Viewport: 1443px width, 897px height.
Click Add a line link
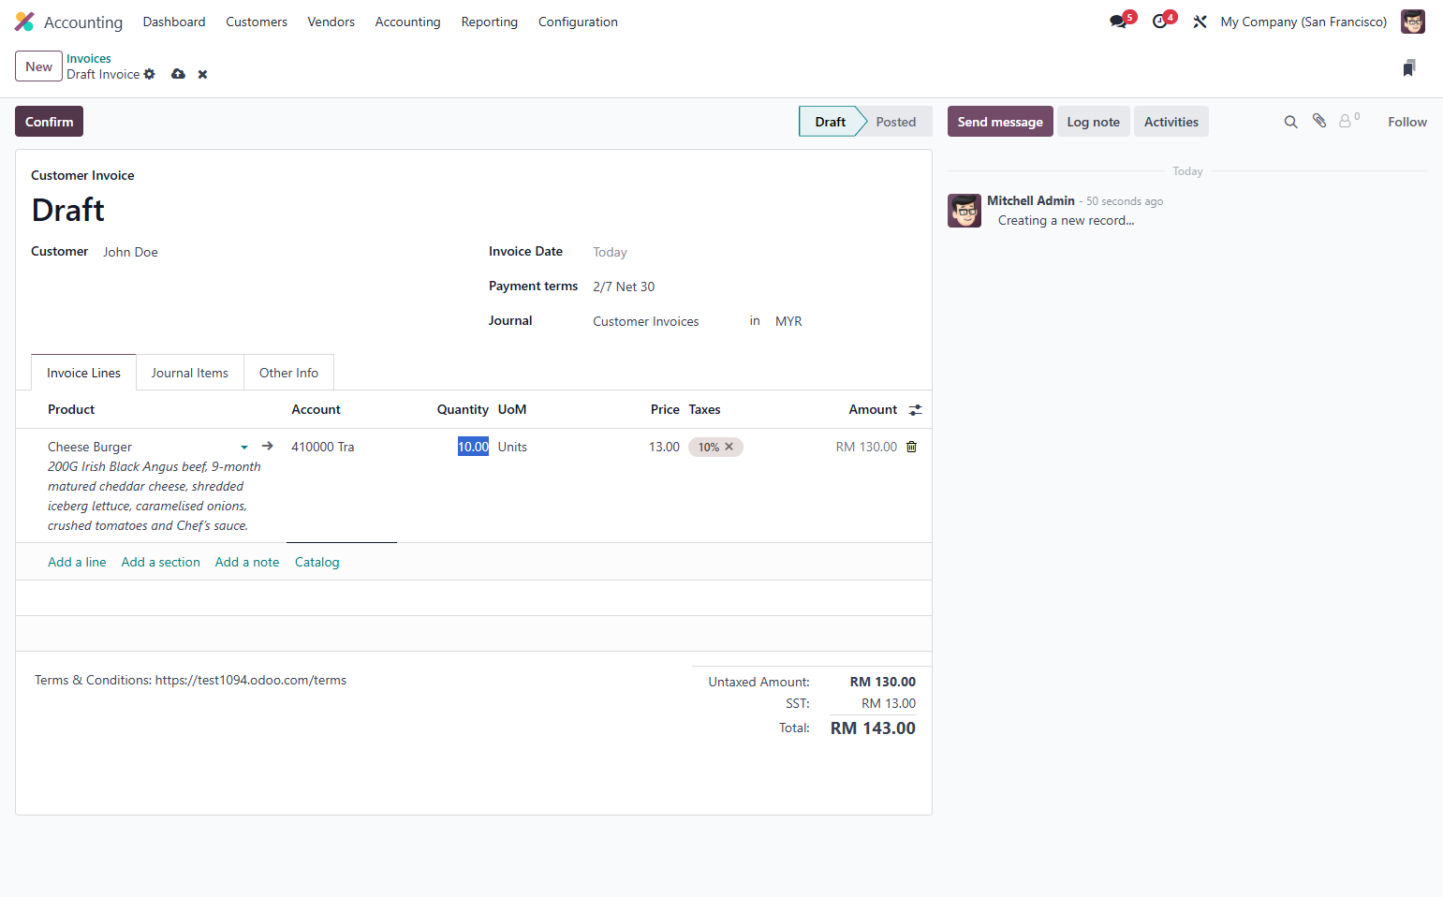click(77, 562)
